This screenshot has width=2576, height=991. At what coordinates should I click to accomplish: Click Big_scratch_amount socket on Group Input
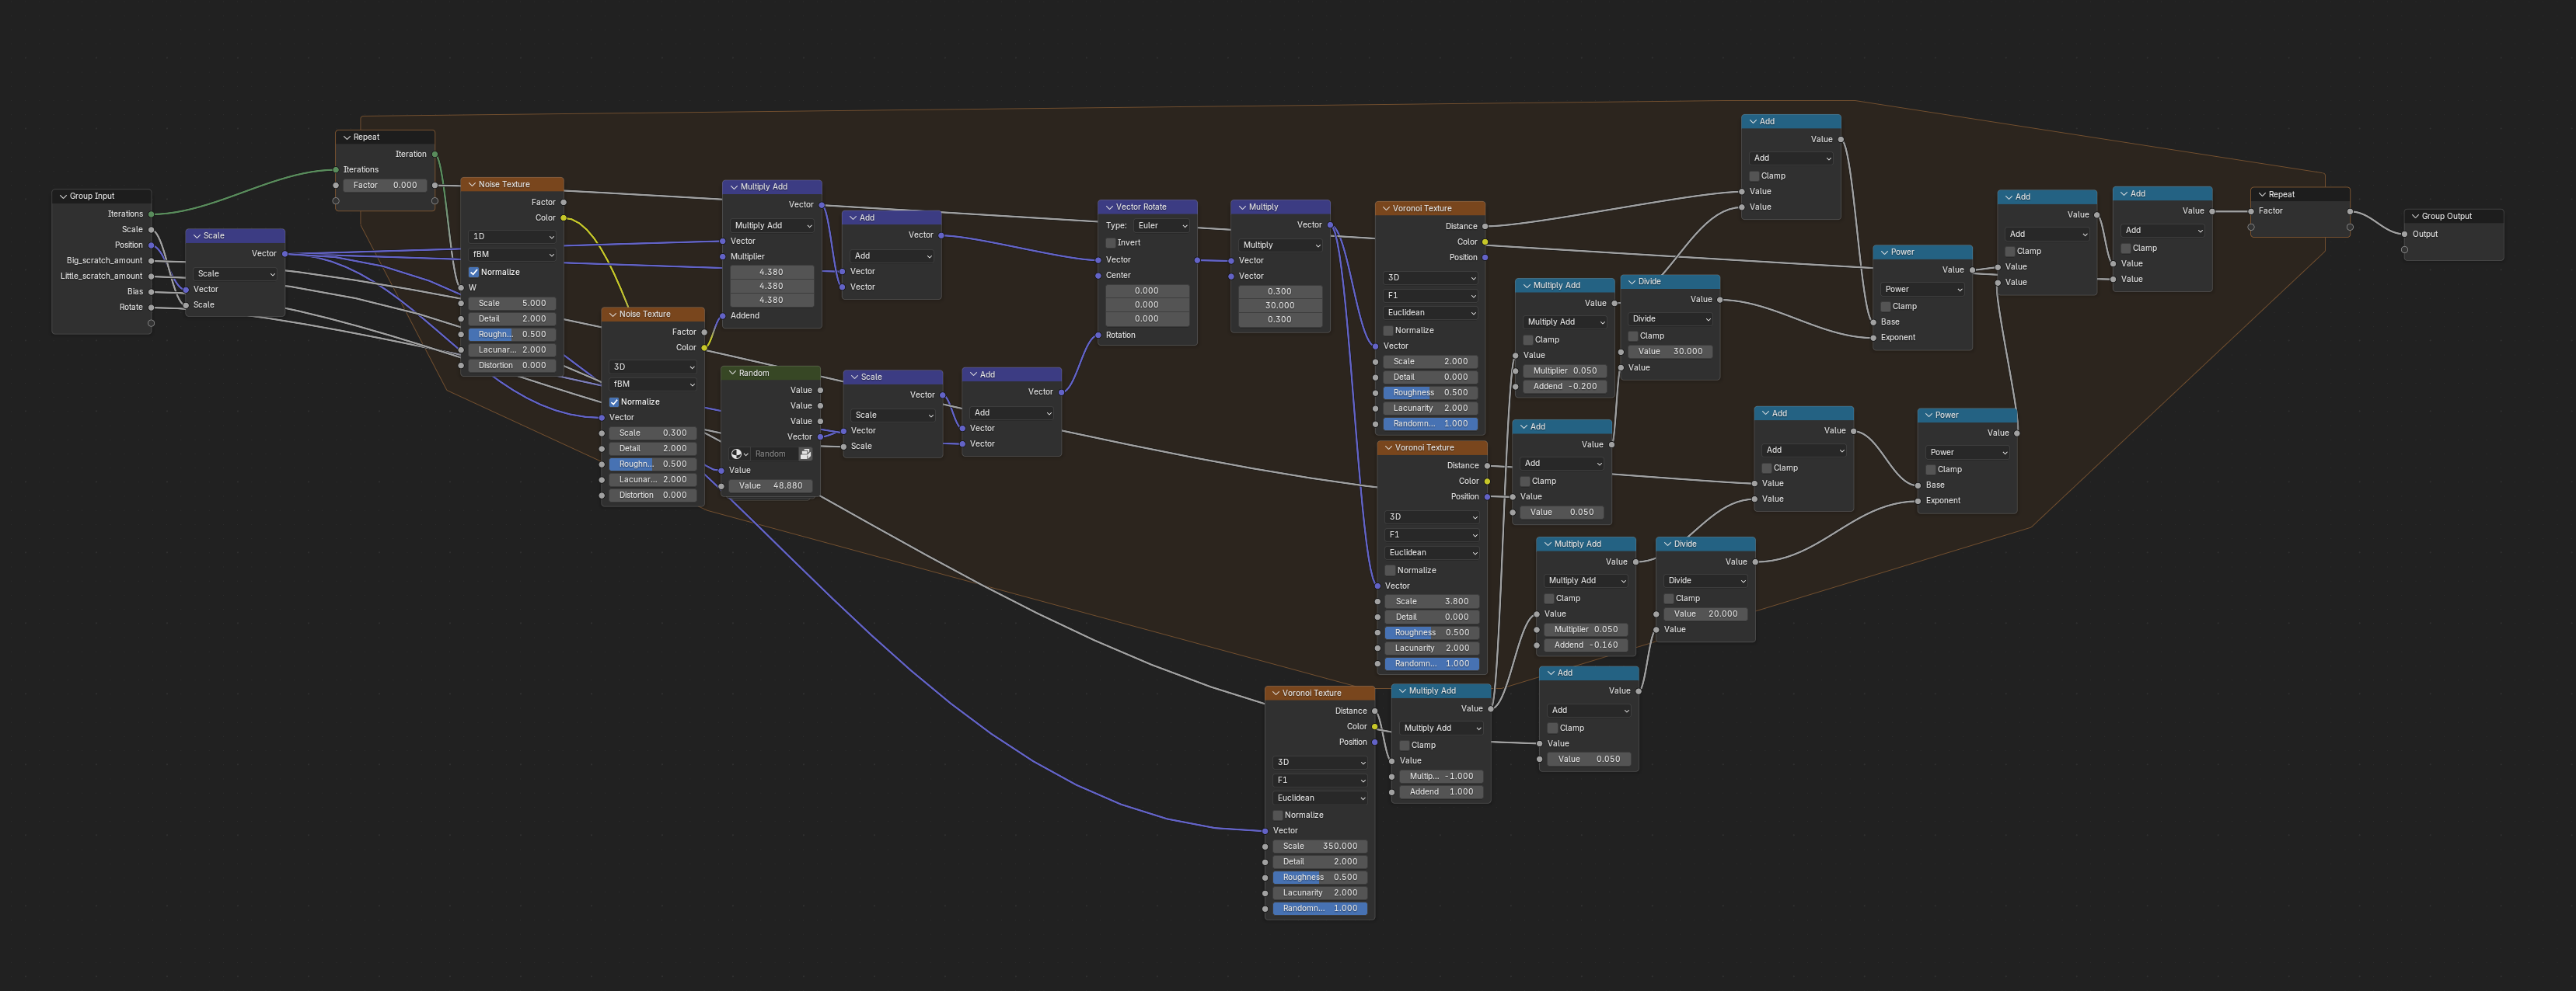point(151,261)
